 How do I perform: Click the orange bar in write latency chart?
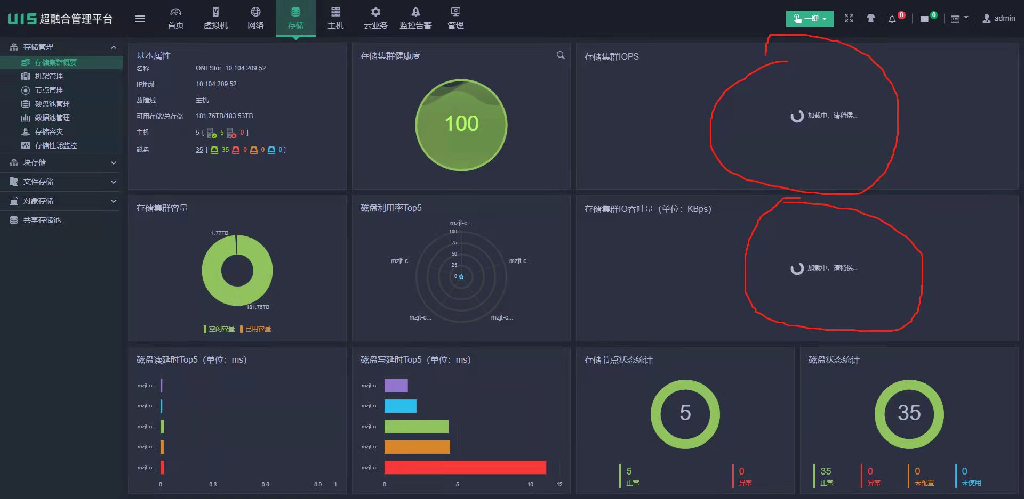click(417, 447)
